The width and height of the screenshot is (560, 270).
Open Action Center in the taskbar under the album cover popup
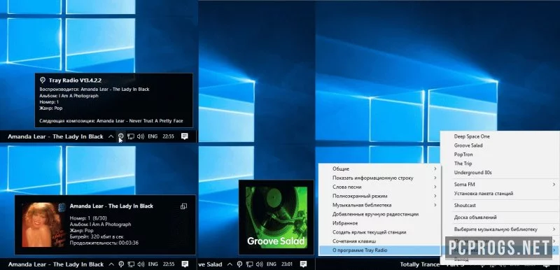click(185, 264)
